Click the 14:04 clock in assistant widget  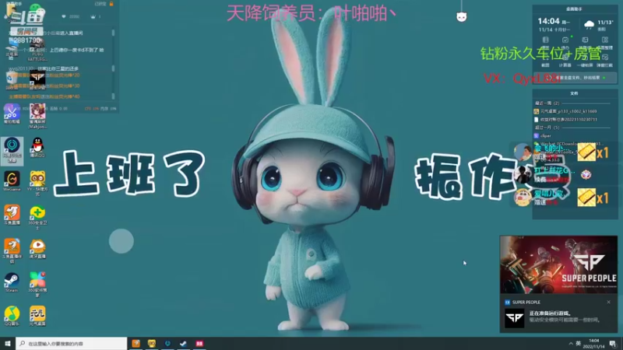[548, 21]
